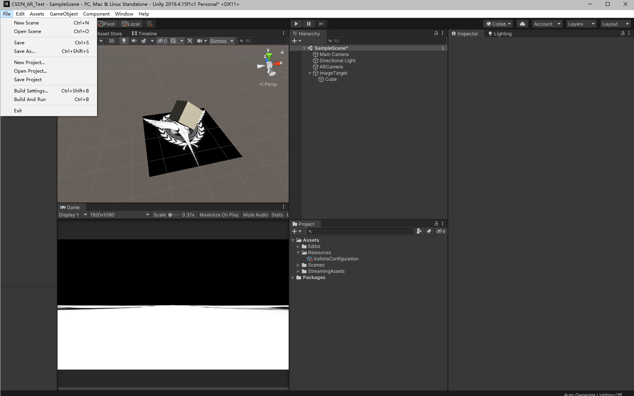Select the VuforiaConfiguration asset icon

[x=310, y=258]
